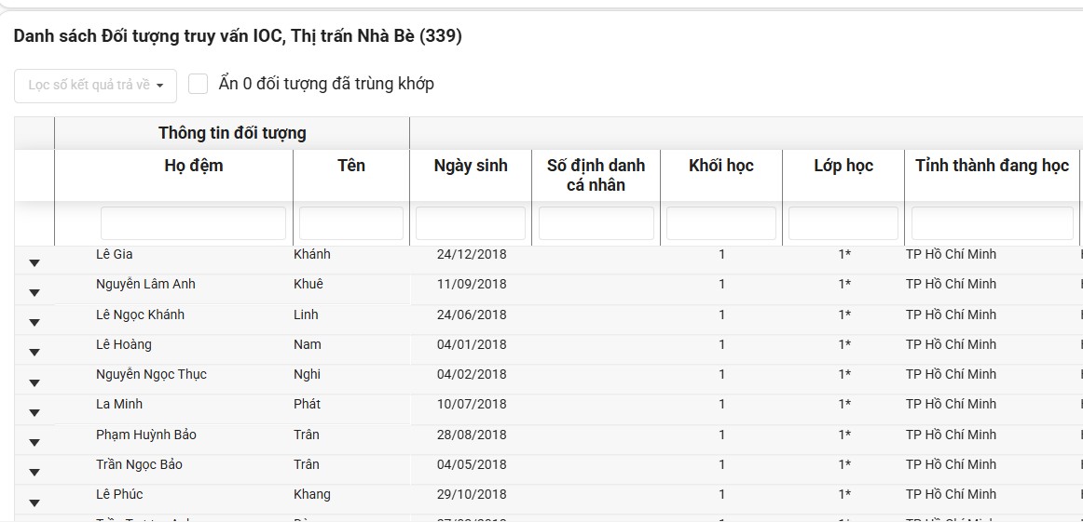The width and height of the screenshot is (1083, 522).
Task: Sort by the 'Ngày sinh' column header
Action: pyautogui.click(x=471, y=166)
